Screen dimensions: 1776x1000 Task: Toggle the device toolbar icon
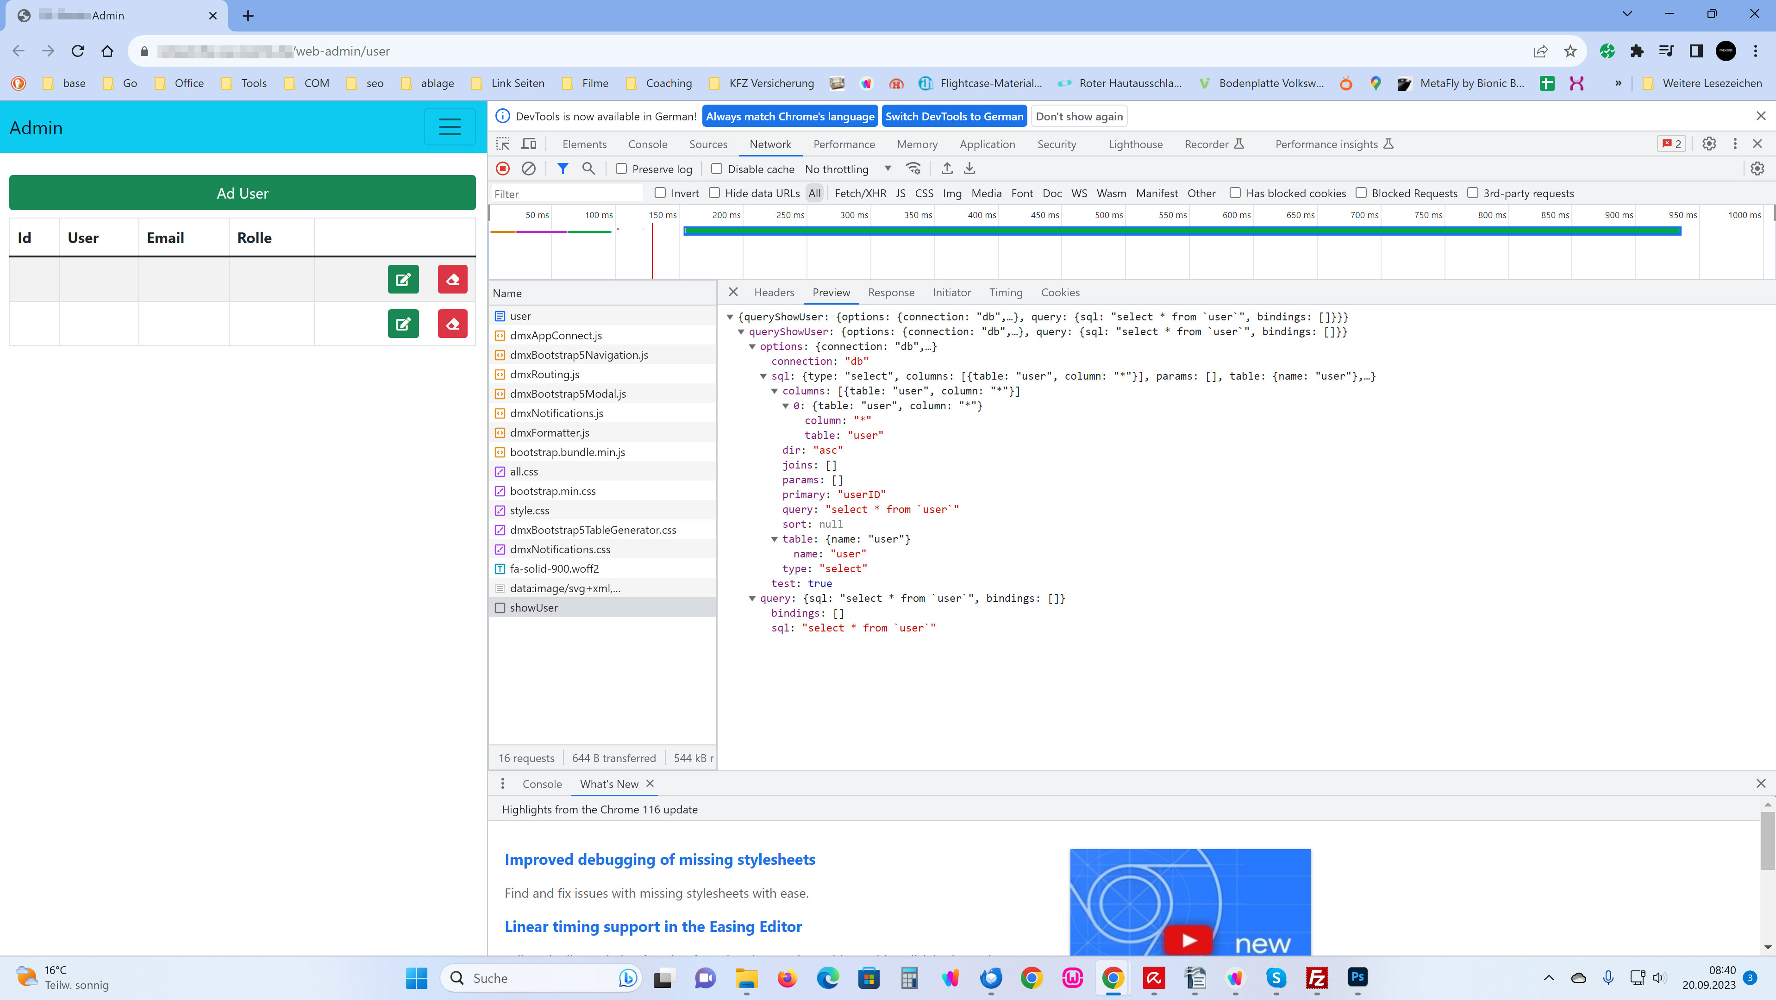(x=529, y=144)
